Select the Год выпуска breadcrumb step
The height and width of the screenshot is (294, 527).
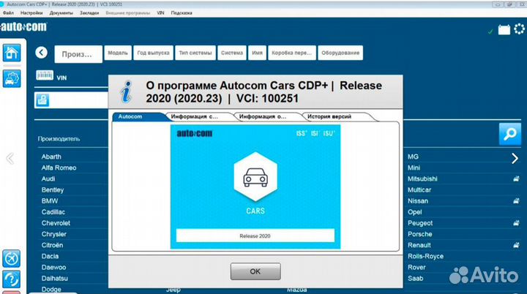pos(153,53)
